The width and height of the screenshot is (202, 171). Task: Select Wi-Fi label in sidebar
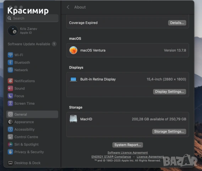click(x=19, y=55)
